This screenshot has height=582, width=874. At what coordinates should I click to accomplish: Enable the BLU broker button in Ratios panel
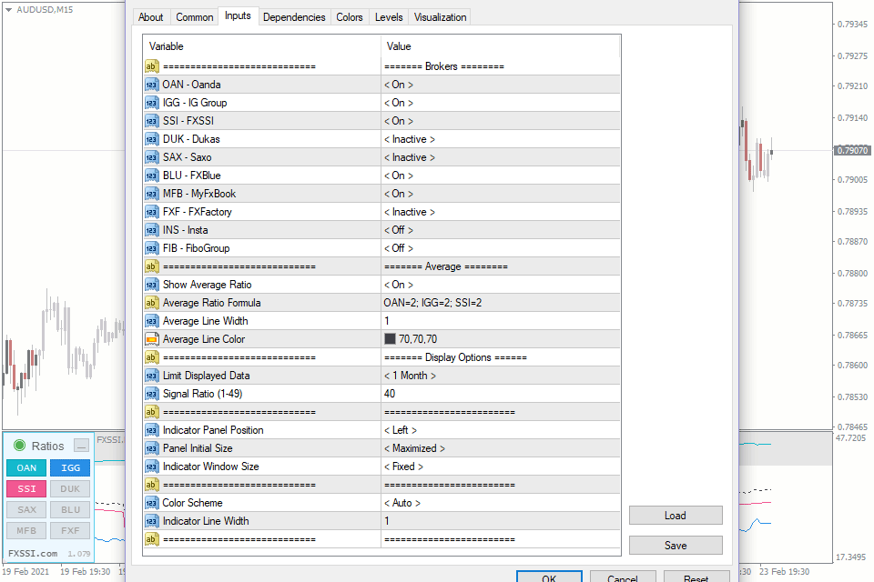tap(70, 509)
